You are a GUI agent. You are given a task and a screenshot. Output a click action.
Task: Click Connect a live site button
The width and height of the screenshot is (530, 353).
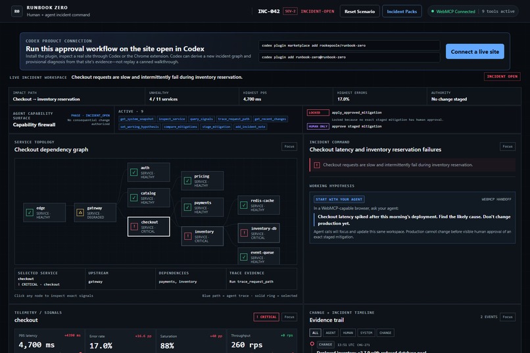(x=475, y=51)
